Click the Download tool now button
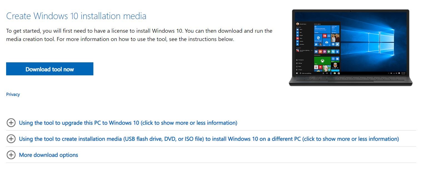Viewport: 423px width, 169px height. pyautogui.click(x=49, y=69)
